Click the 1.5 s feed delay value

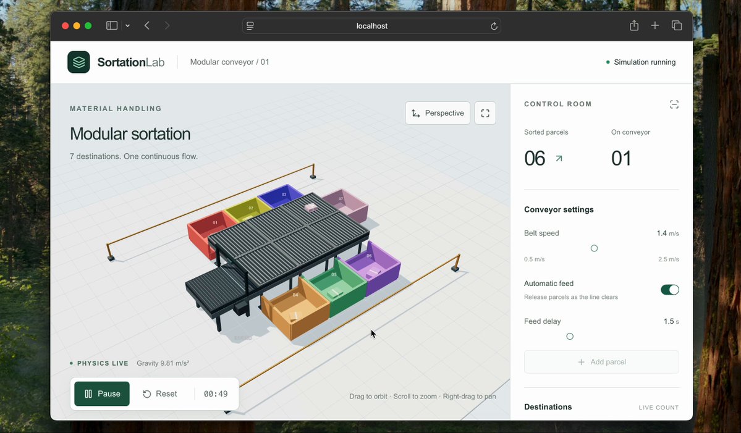671,321
